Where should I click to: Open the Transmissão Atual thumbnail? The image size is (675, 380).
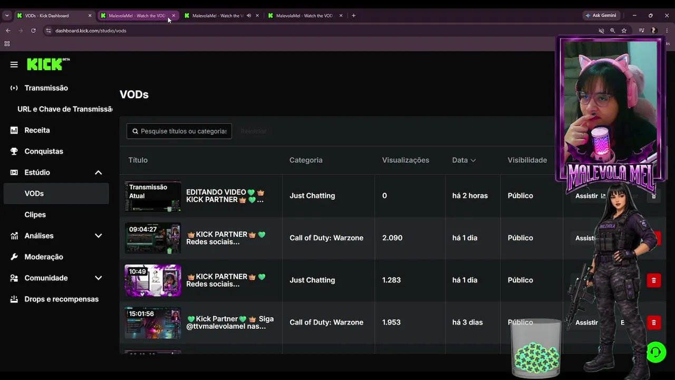[x=153, y=196]
